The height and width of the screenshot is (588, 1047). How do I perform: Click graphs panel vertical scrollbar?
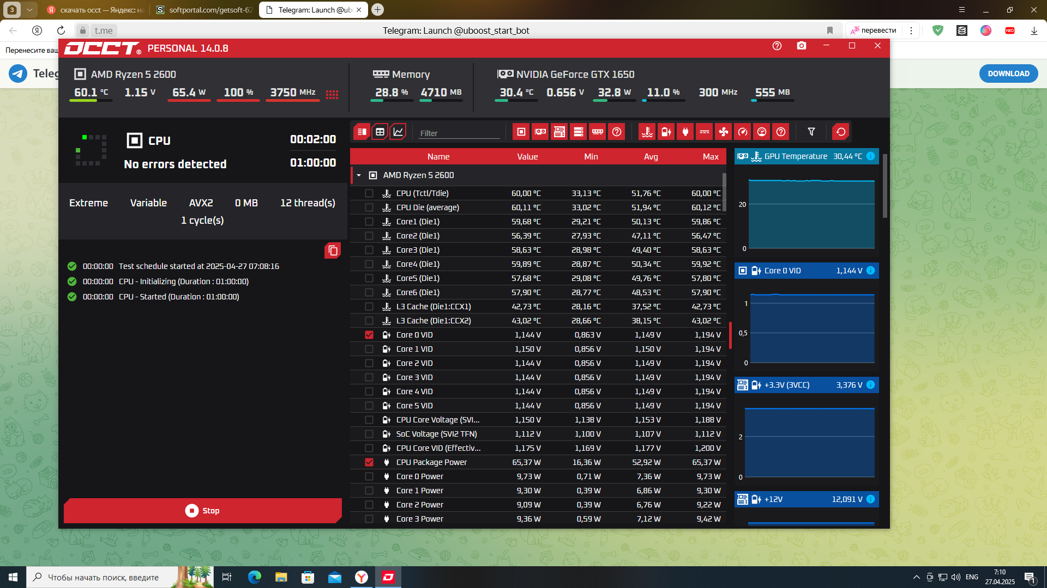(x=884, y=185)
